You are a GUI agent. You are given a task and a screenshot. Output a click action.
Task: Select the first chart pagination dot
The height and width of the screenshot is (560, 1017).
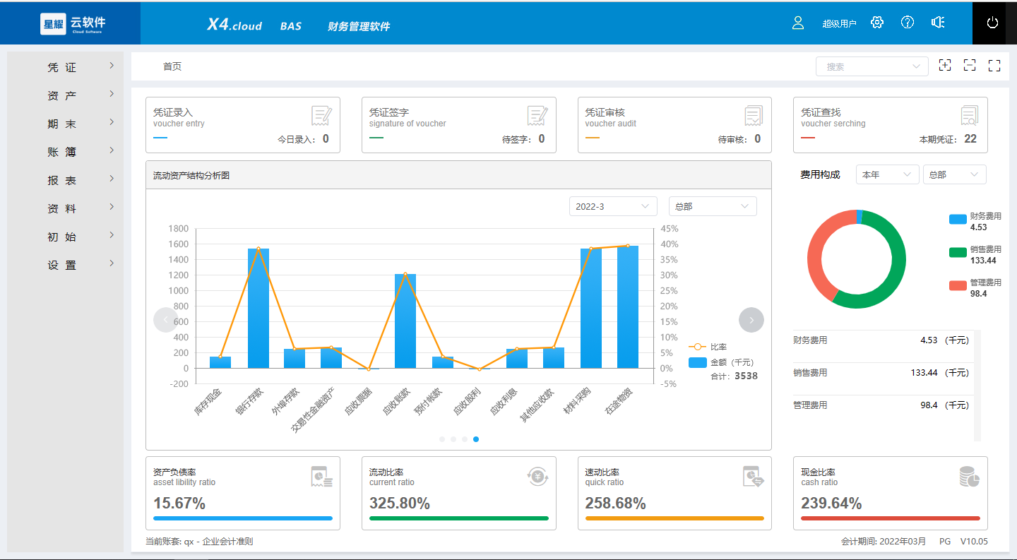[x=442, y=439]
